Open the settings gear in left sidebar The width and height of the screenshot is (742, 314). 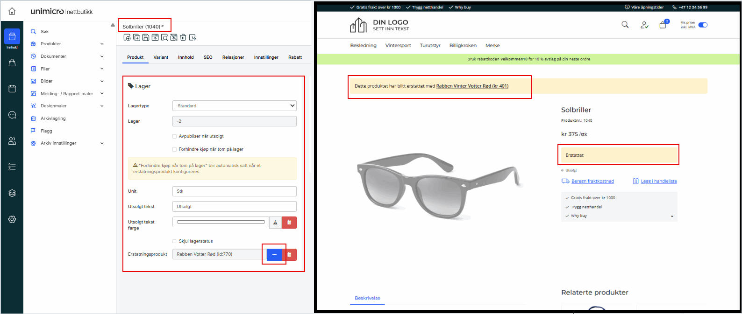pos(12,219)
